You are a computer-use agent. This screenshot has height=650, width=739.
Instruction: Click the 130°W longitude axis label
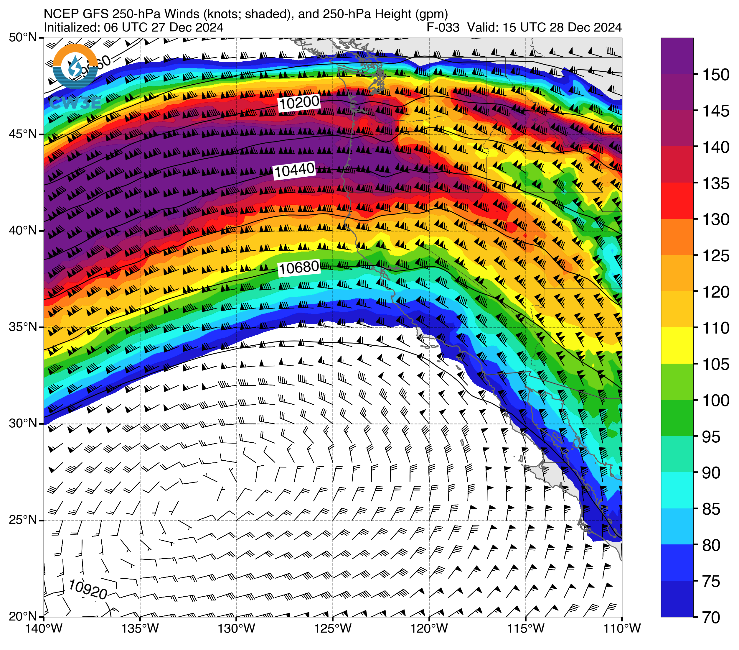tap(236, 629)
